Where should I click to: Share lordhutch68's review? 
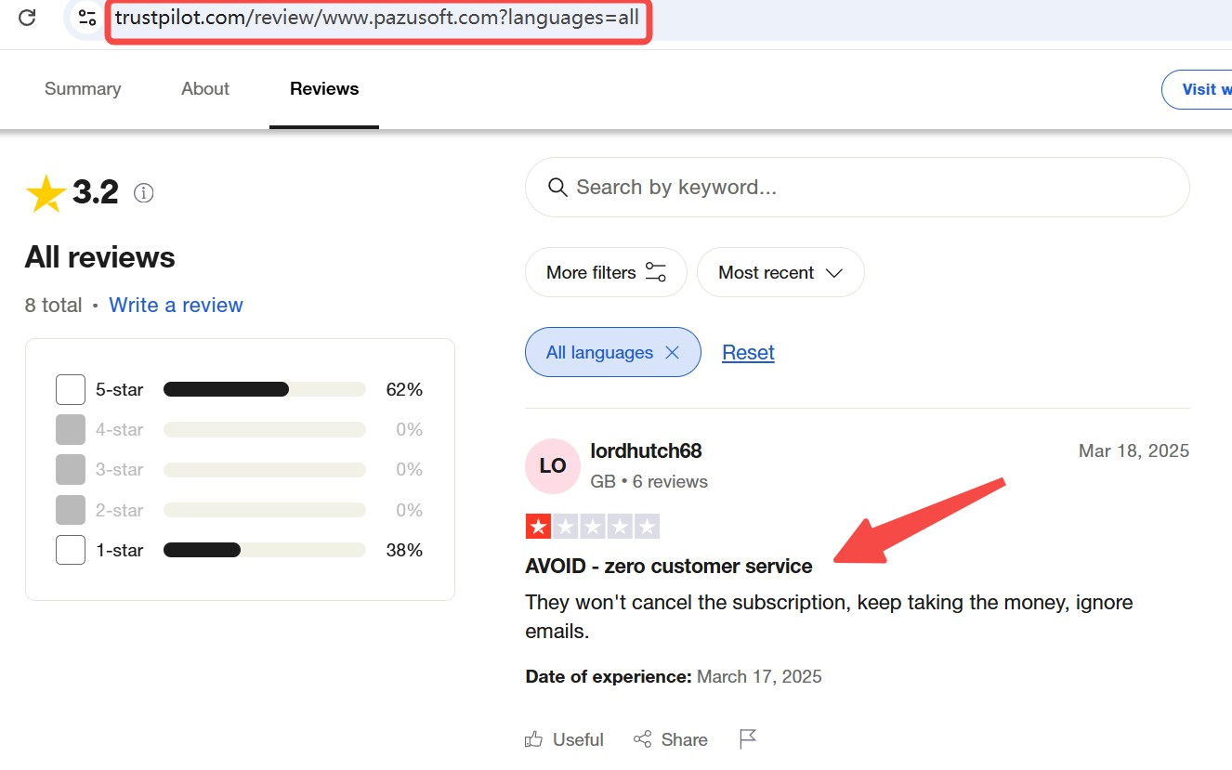point(670,739)
